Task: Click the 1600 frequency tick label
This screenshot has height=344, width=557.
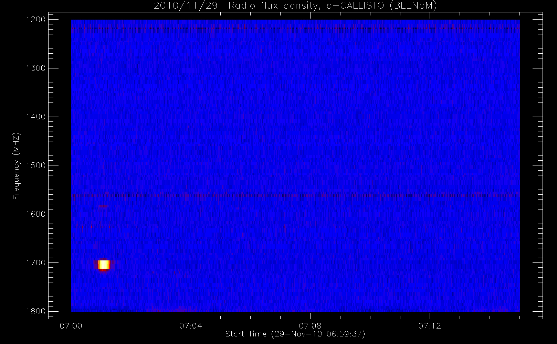Action: pos(36,214)
